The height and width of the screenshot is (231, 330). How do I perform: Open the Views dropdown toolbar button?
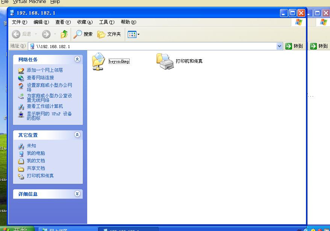click(x=133, y=34)
